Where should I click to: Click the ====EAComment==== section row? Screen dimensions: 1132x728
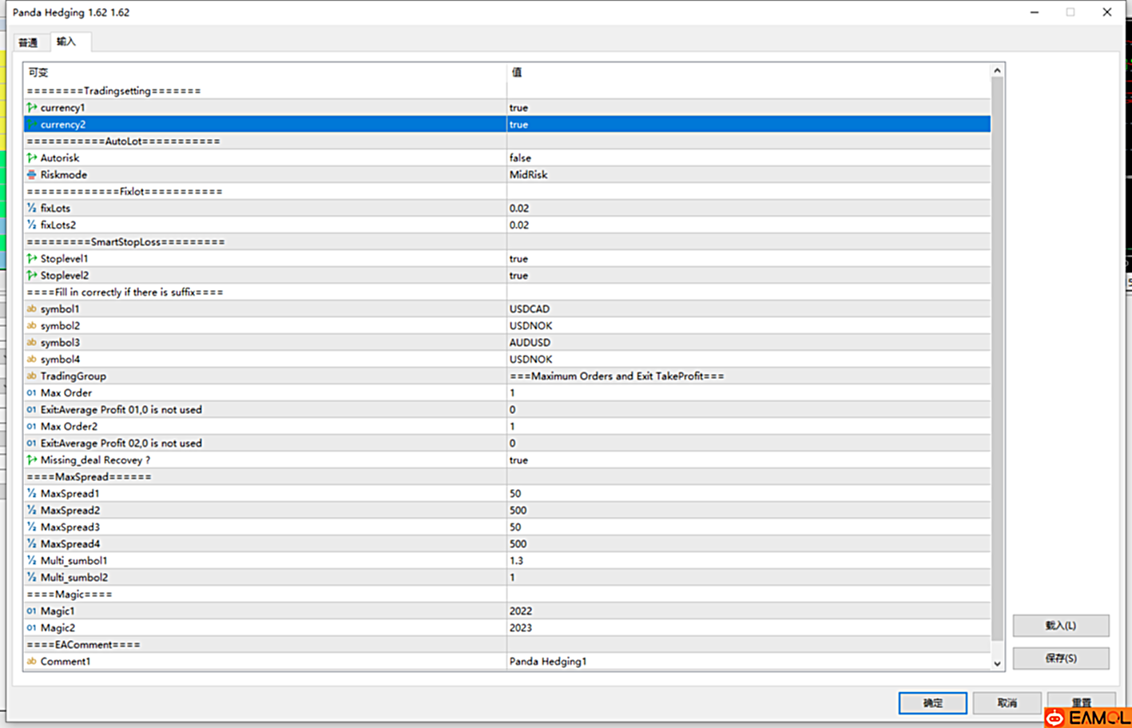(x=507, y=644)
